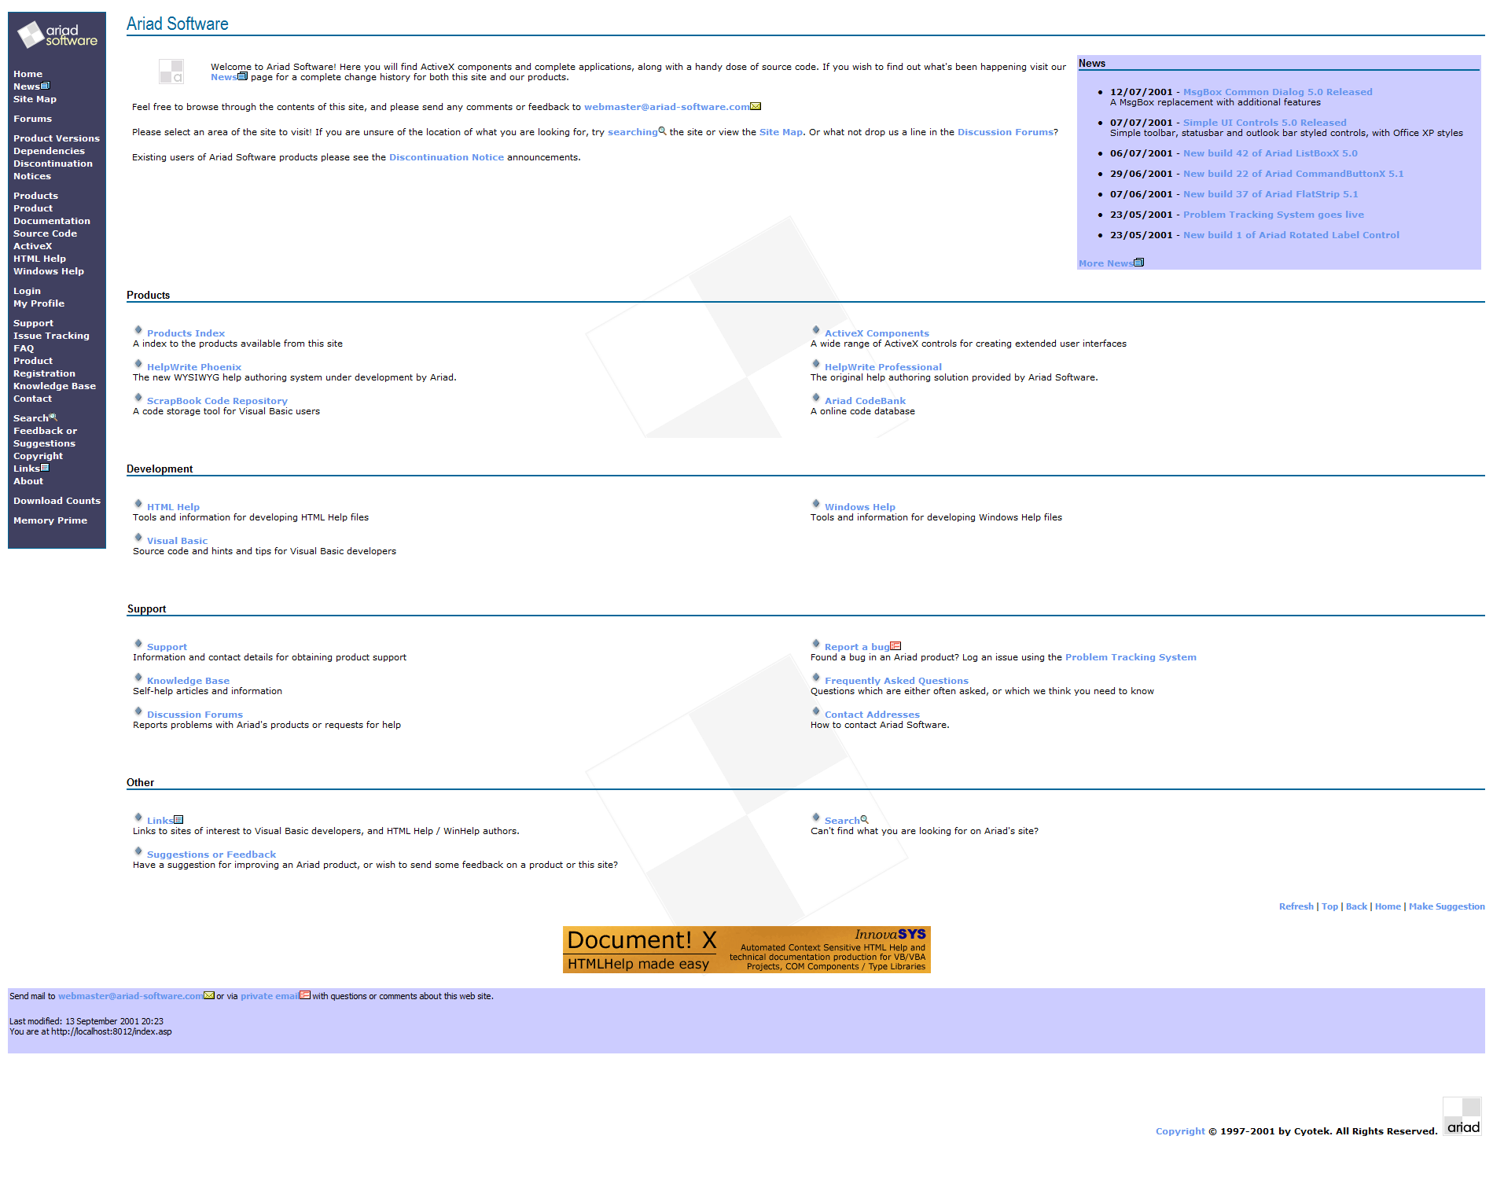Open Contact Addresses link
Screen dimensions: 1493x1191
872,715
